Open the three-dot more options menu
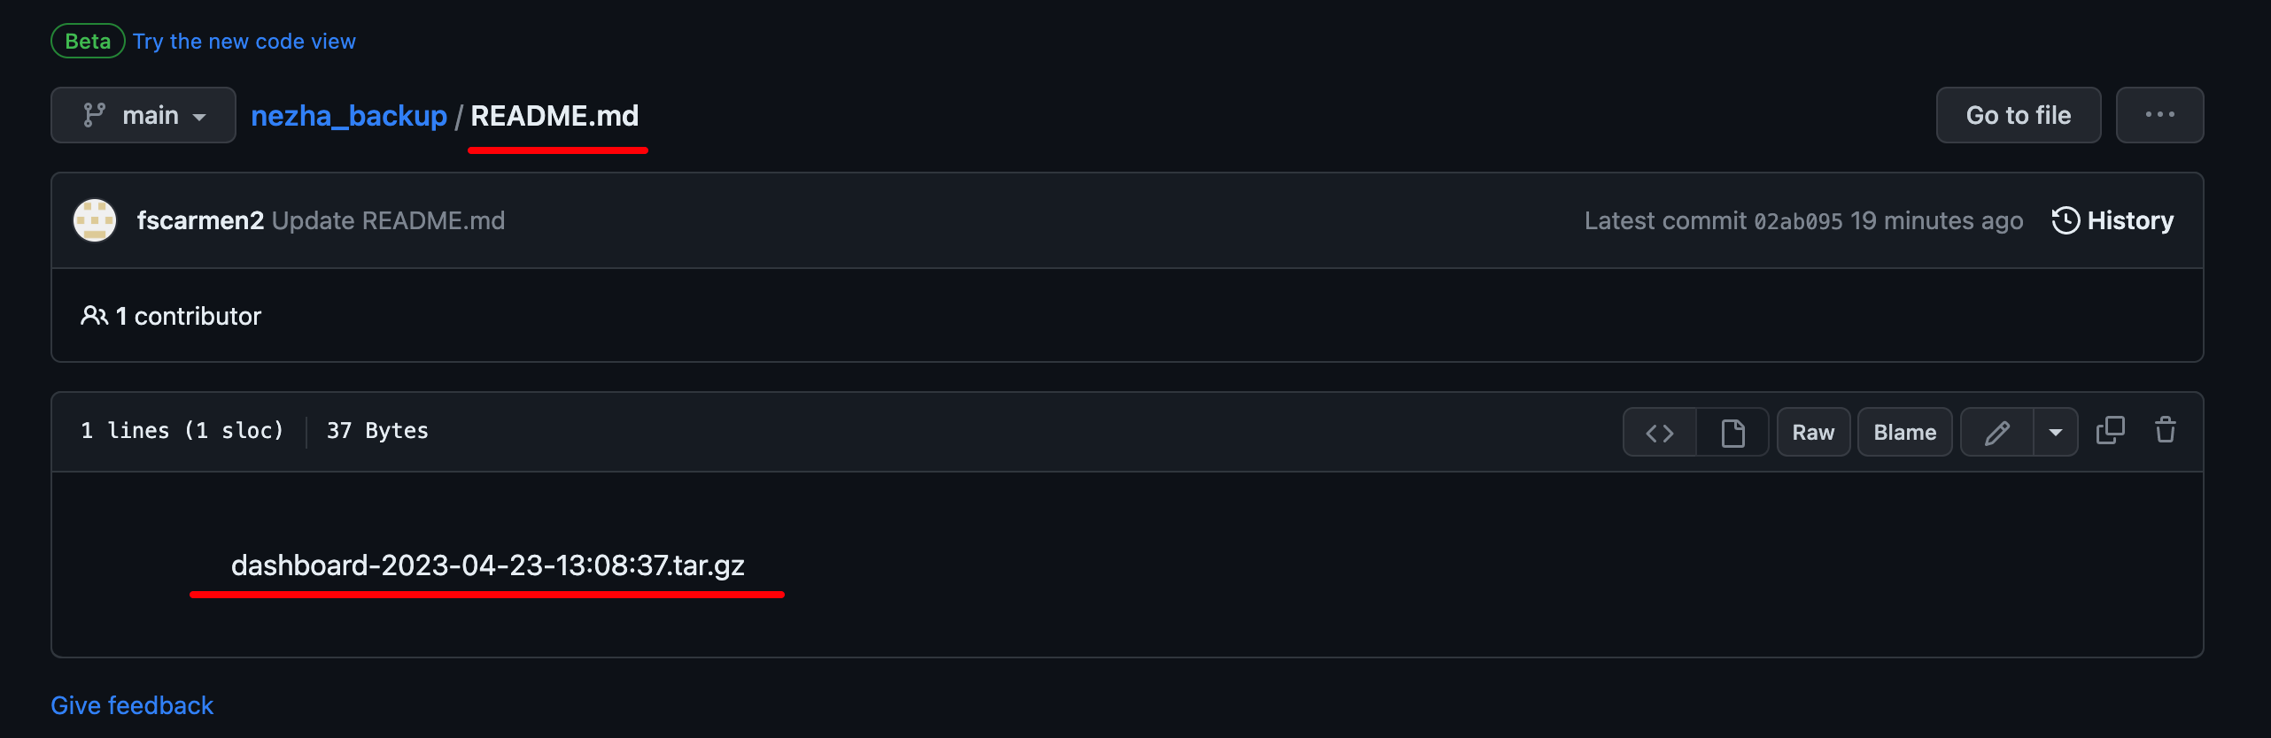 tap(2159, 115)
